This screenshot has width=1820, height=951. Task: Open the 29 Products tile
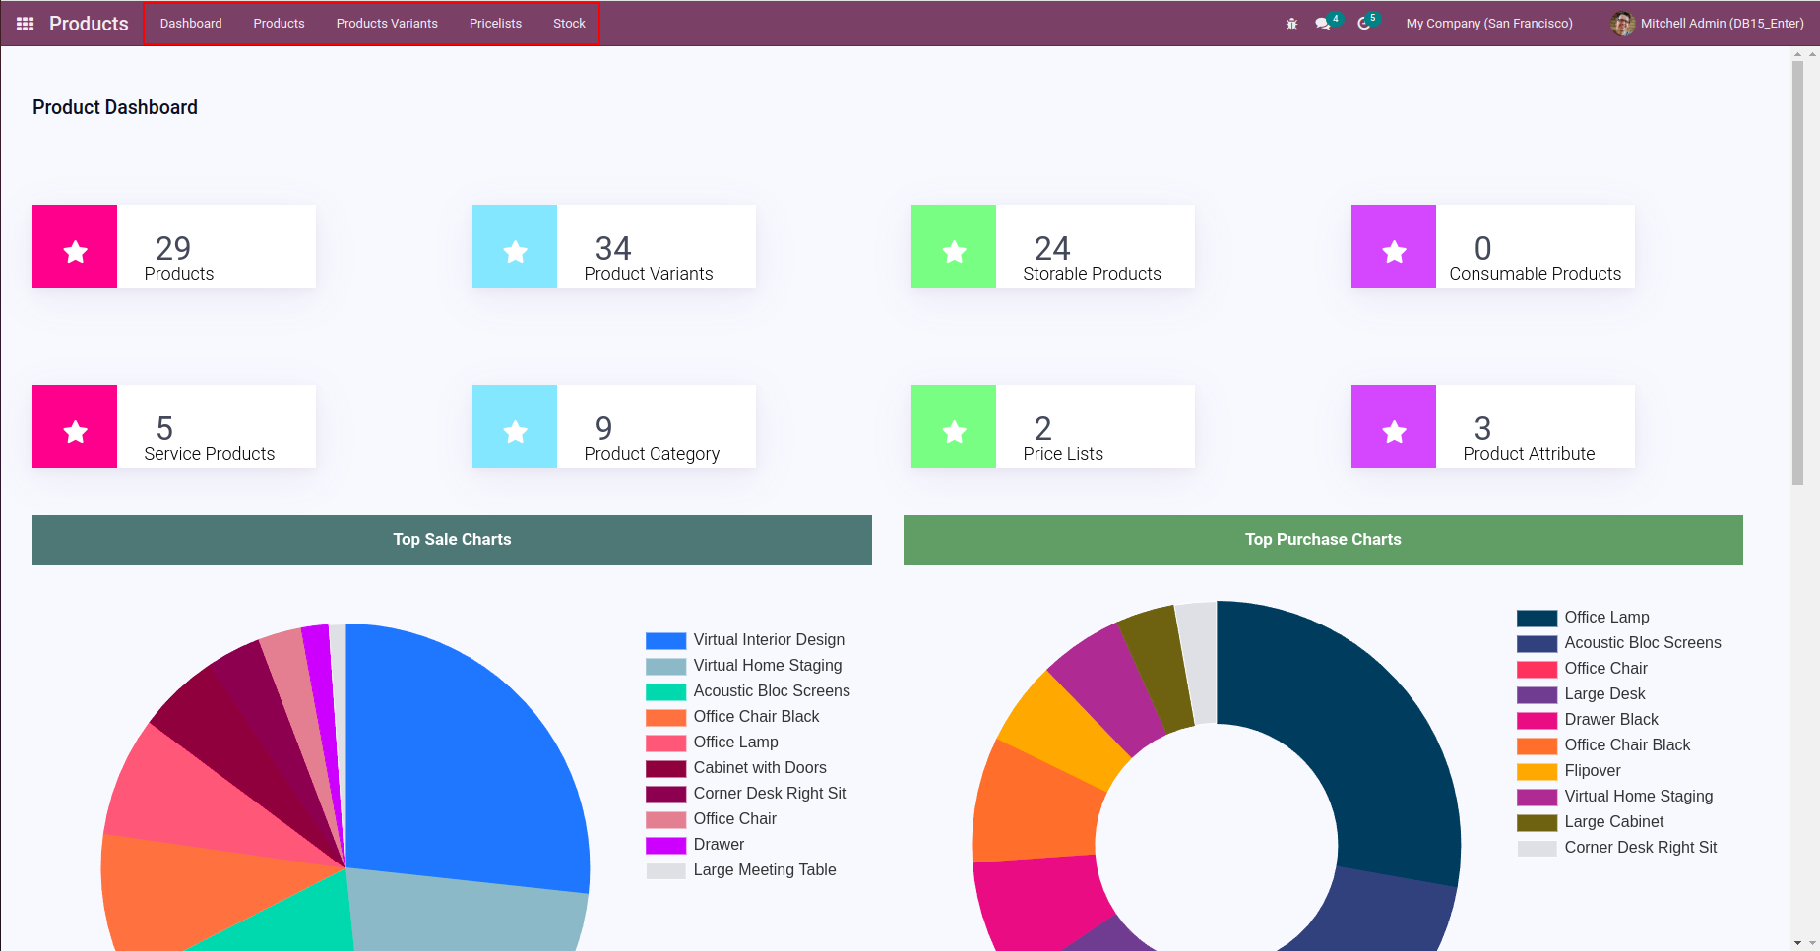click(174, 247)
